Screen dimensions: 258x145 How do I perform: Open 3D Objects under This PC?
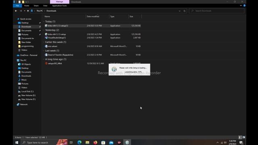click(x=26, y=64)
